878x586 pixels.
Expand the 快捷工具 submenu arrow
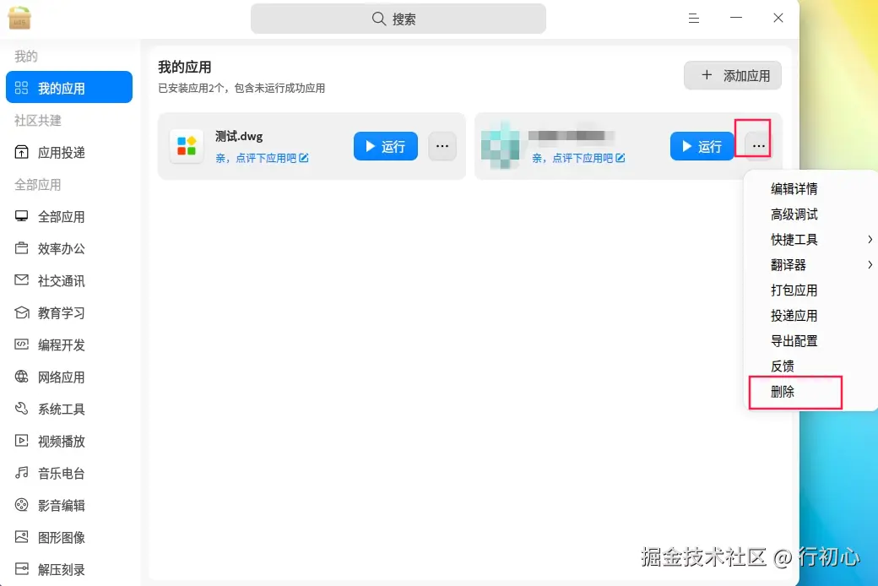(870, 239)
